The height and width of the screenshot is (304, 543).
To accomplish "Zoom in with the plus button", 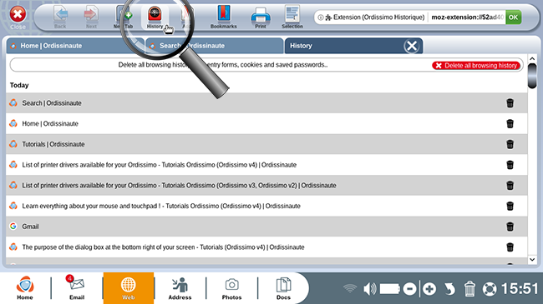I will coord(429,289).
